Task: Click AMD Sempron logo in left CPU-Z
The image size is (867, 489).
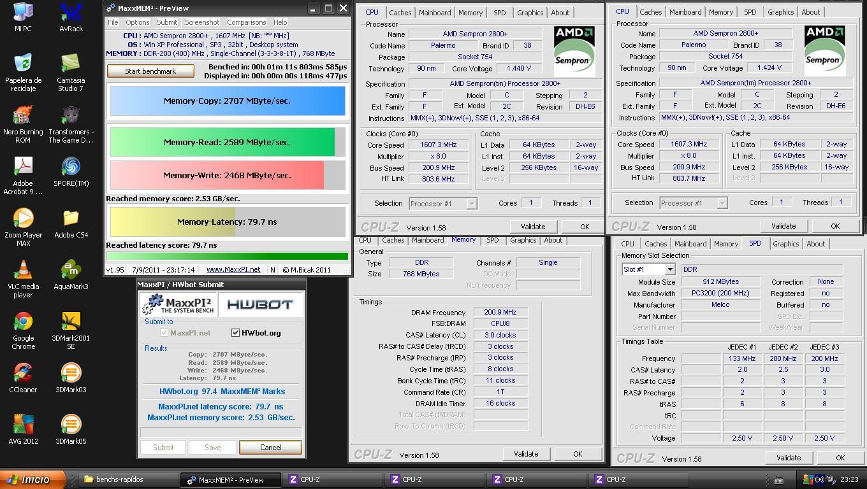Action: (x=574, y=51)
